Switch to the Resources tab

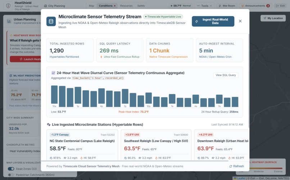click(126, 6)
